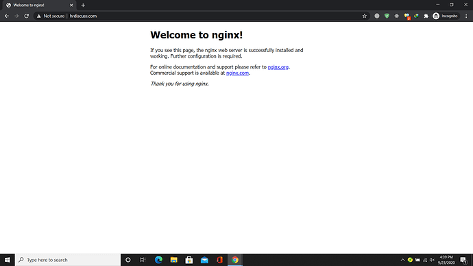Follow the nginx.com link
The image size is (473, 266).
click(237, 73)
